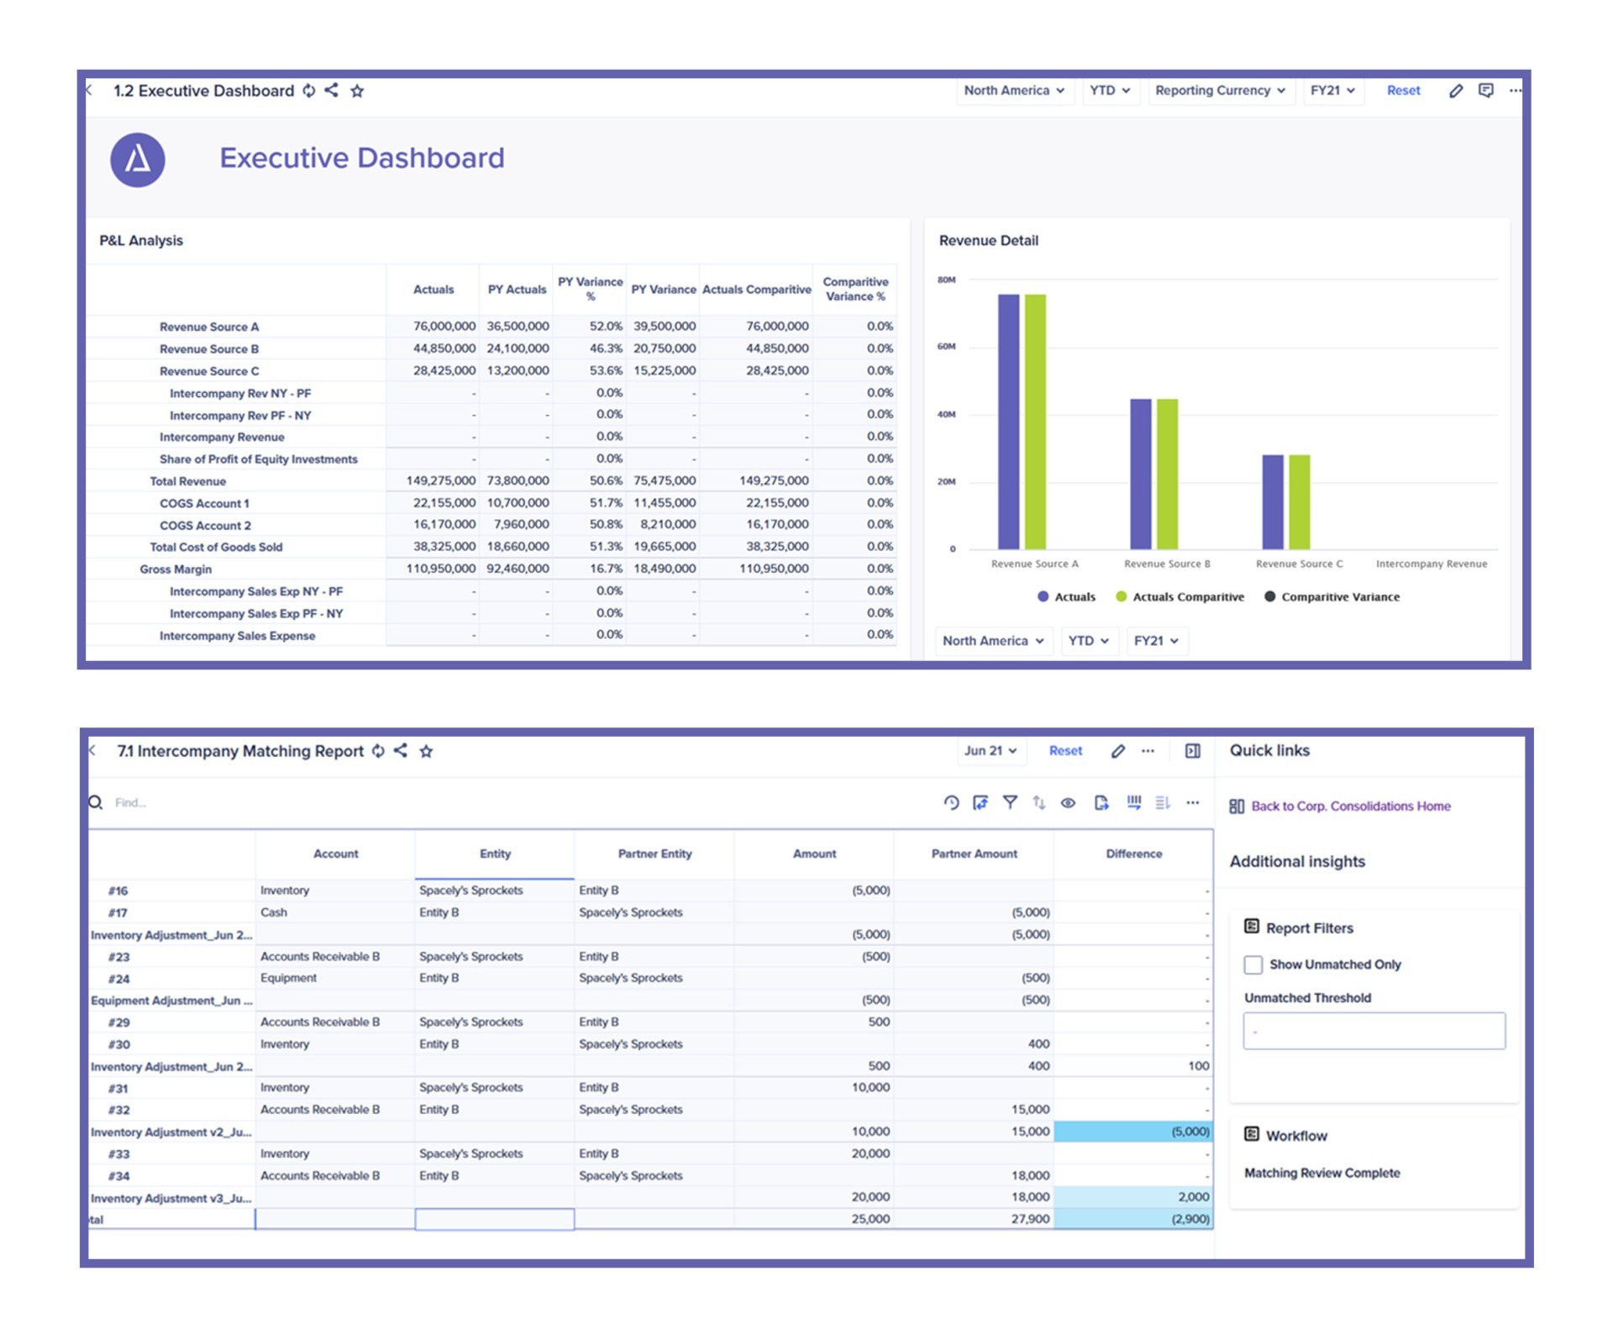This screenshot has width=1613, height=1334.
Task: Open Executive Dashboard more options ellipsis menu
Action: point(1515,90)
